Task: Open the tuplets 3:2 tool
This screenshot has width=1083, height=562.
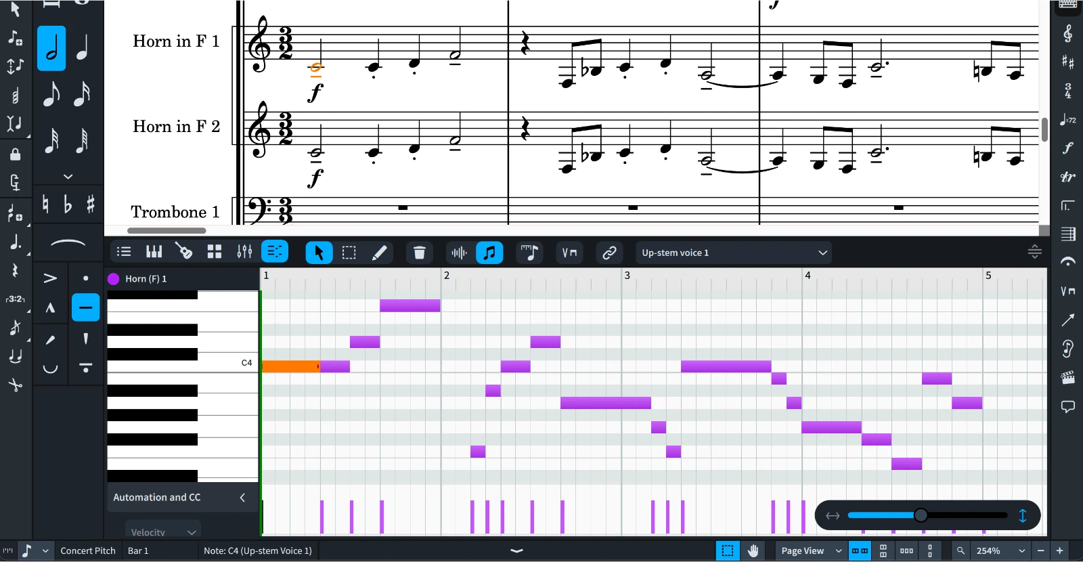Action: pos(15,299)
